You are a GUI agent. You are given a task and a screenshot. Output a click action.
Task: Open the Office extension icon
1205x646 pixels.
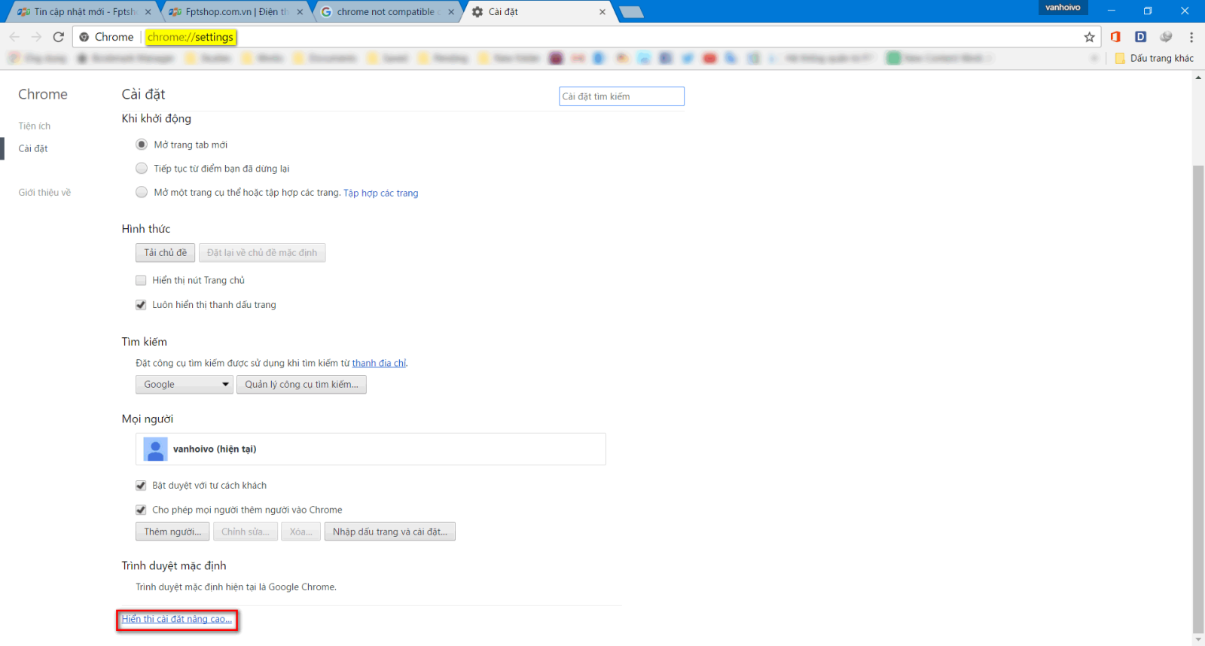click(1115, 37)
